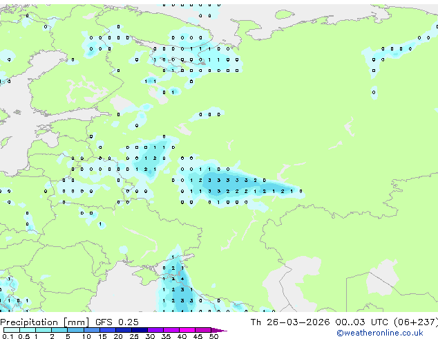Viewport: 438px width, 339px height.
Task: Choose the 25–30 mm navy legend swatch
Action: 139,330
